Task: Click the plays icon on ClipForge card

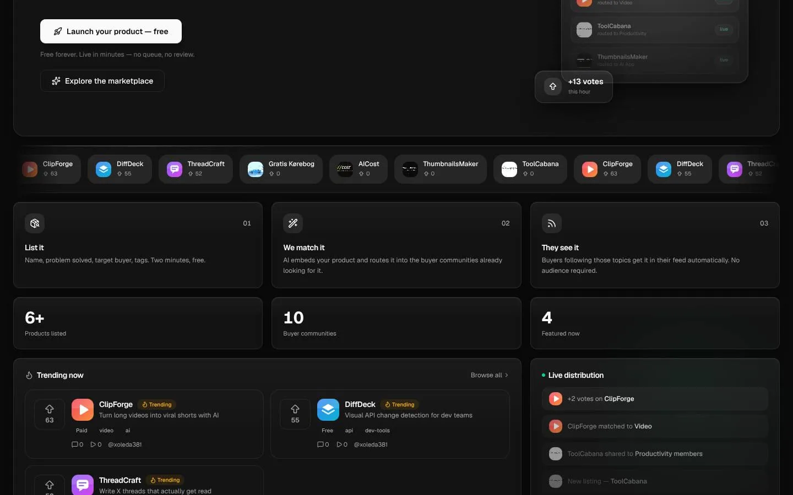Action: click(93, 444)
